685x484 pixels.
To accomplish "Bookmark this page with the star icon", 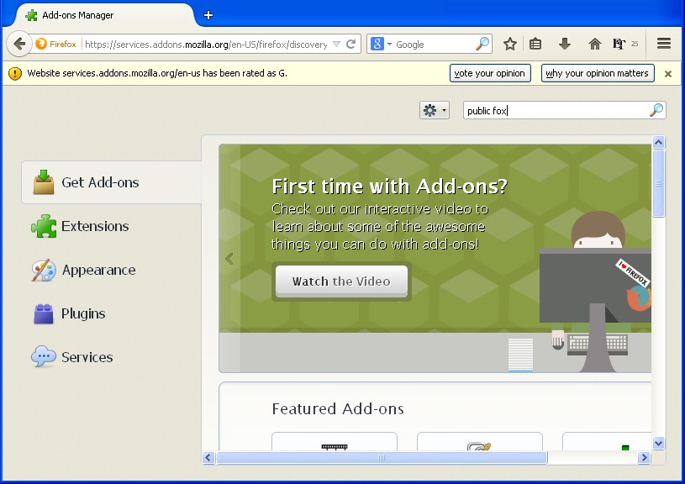I will coord(510,44).
